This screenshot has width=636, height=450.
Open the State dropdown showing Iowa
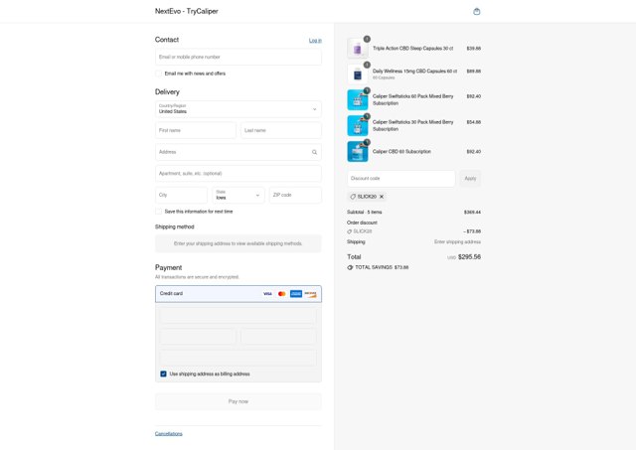point(238,195)
